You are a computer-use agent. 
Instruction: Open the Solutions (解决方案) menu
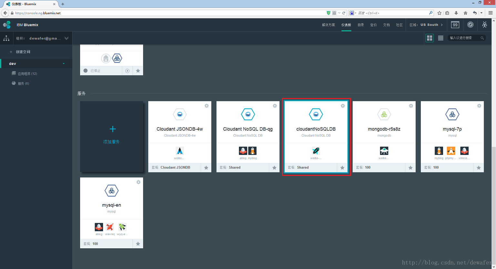pyautogui.click(x=328, y=25)
